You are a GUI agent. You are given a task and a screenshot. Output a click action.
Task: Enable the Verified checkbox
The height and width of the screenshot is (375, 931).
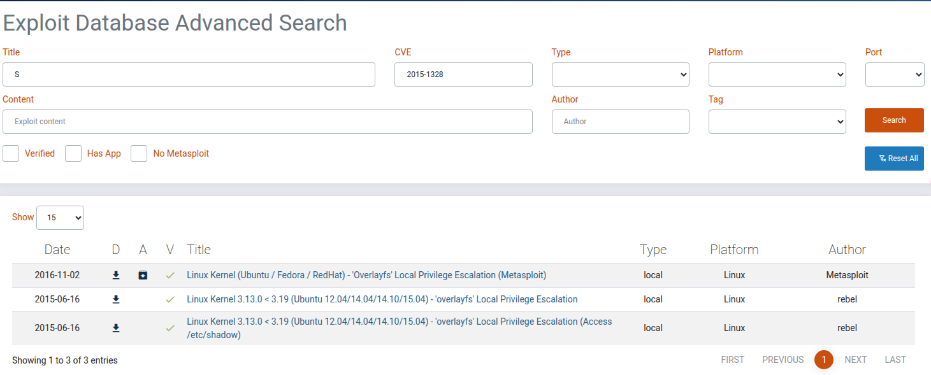pyautogui.click(x=11, y=153)
